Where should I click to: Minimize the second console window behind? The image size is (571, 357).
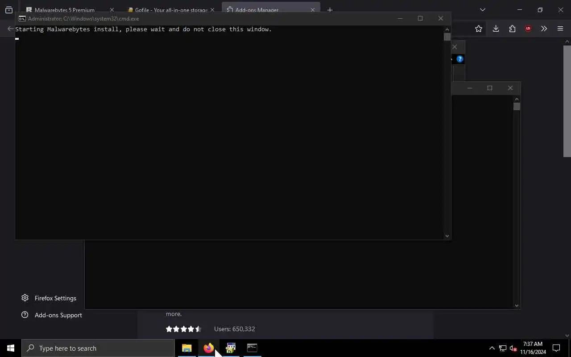pyautogui.click(x=469, y=88)
